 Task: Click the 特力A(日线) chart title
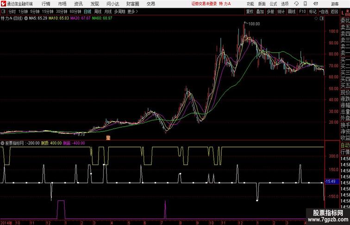tap(12, 18)
